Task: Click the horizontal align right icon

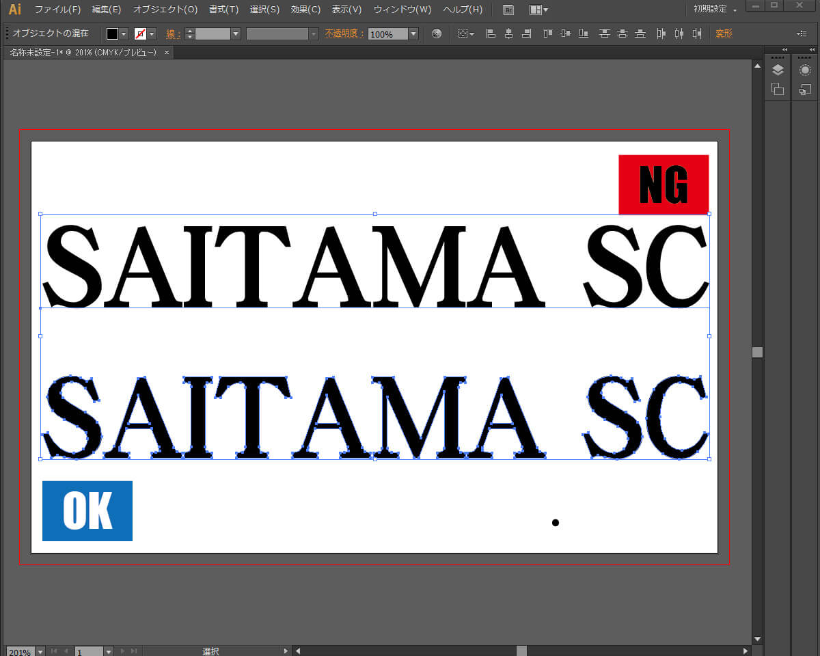Action: (526, 33)
